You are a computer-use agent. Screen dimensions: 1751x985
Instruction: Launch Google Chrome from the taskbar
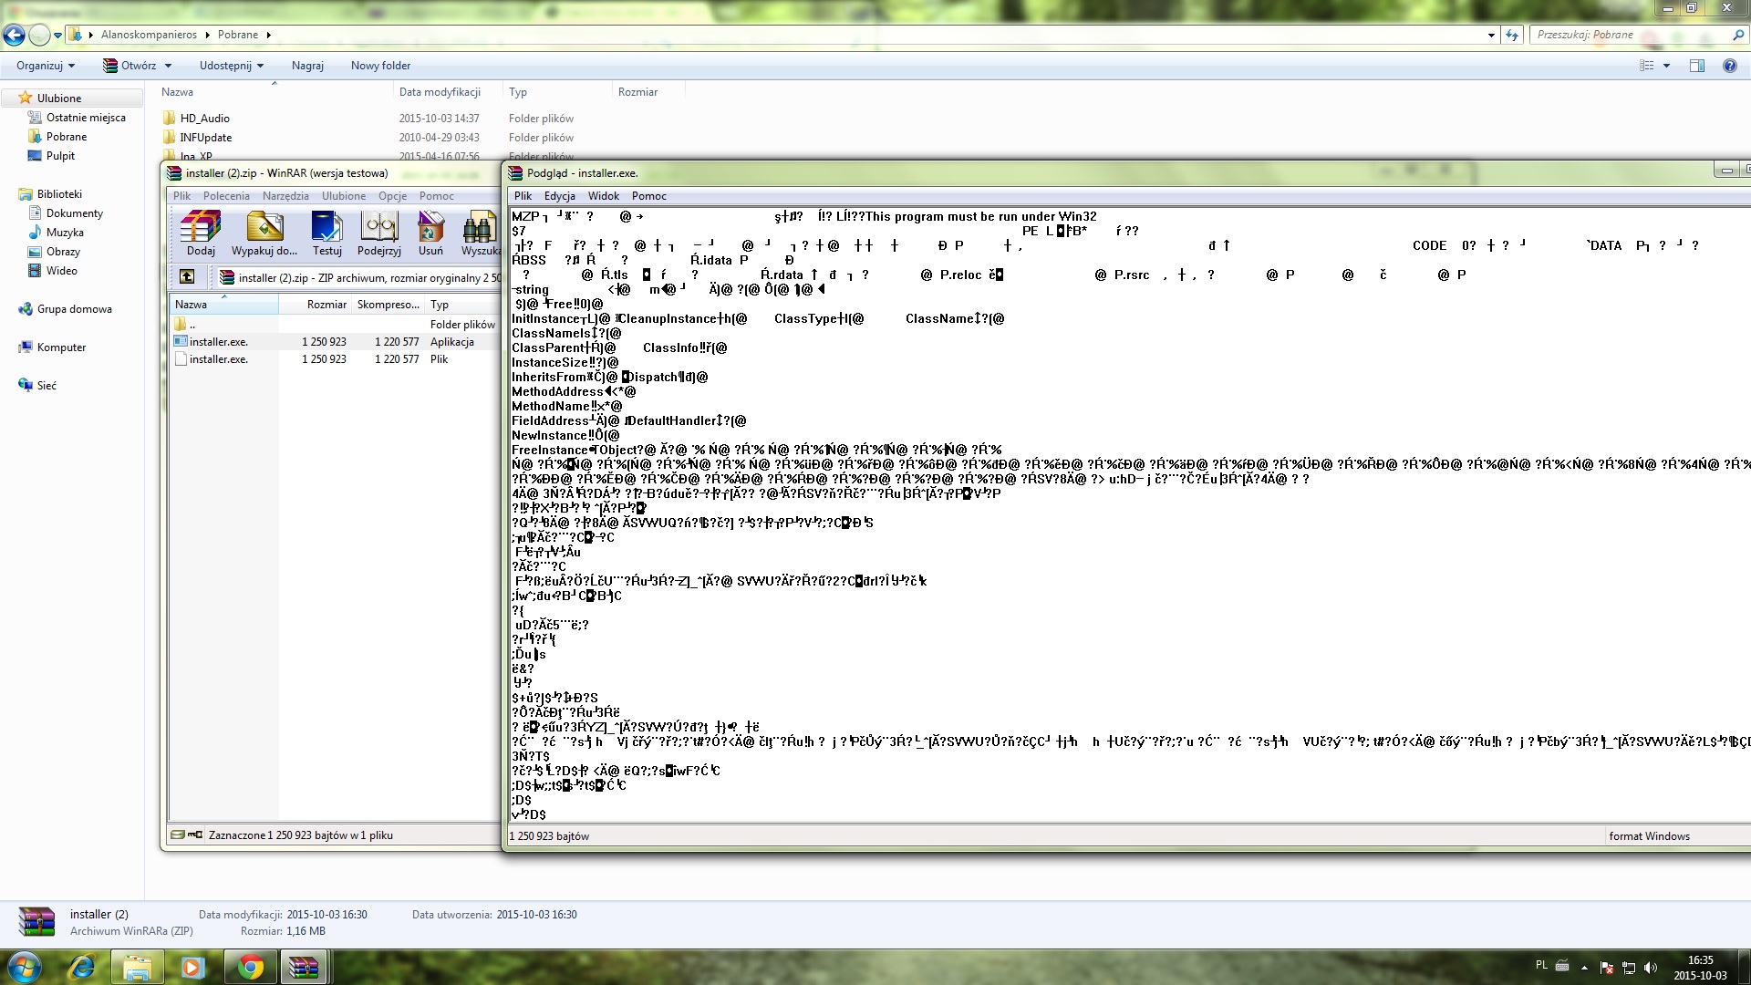[x=250, y=967]
